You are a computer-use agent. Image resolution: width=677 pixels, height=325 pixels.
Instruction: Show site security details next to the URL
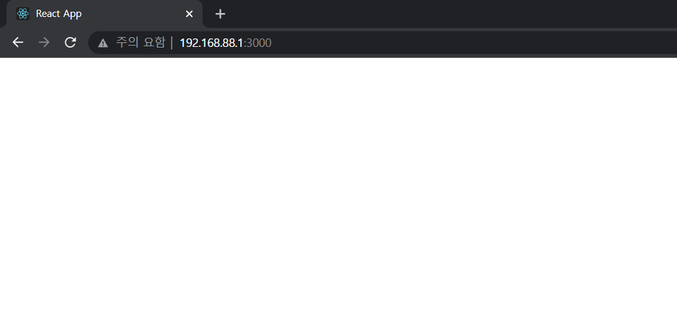tap(102, 42)
